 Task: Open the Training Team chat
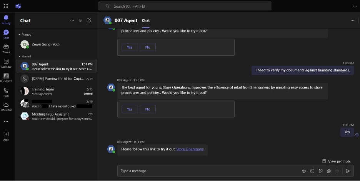pos(57,91)
